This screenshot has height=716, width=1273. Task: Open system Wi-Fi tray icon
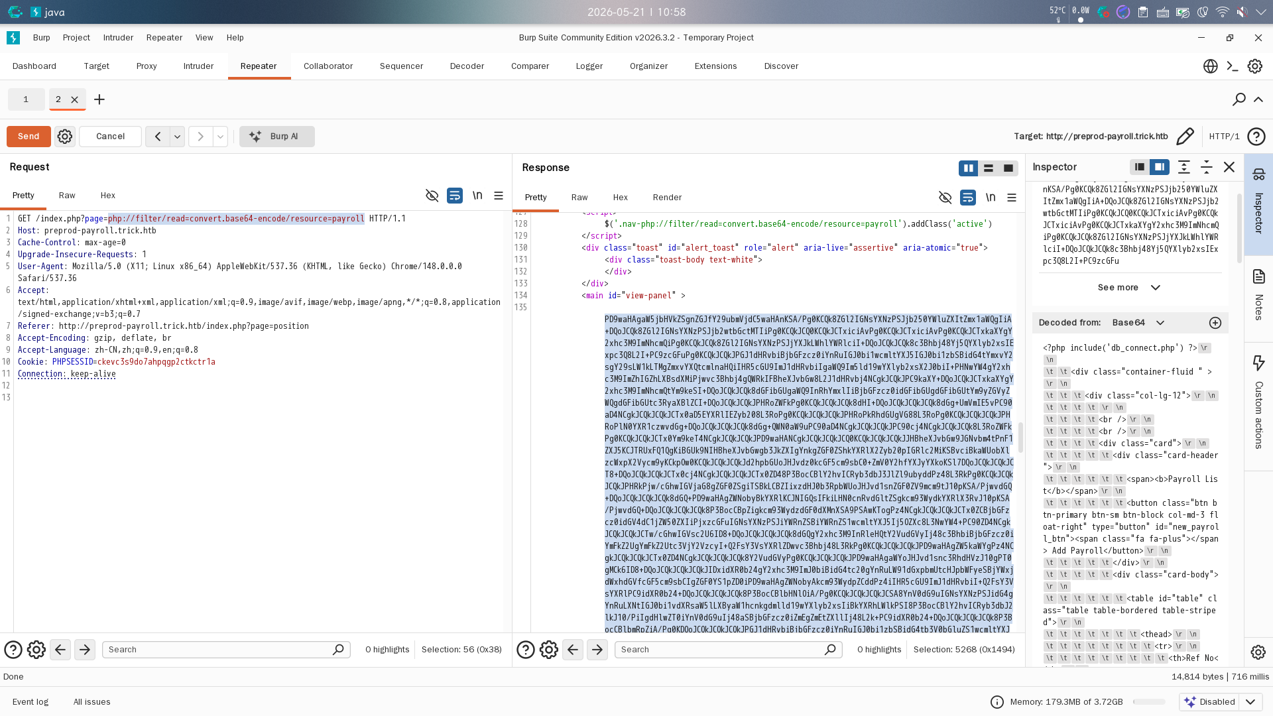(1222, 12)
